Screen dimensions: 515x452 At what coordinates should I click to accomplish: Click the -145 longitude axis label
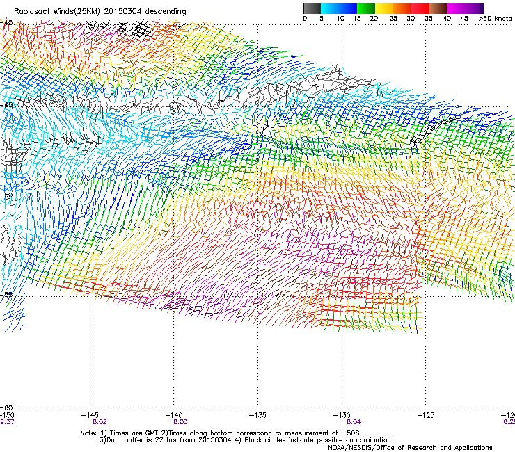[x=90, y=415]
